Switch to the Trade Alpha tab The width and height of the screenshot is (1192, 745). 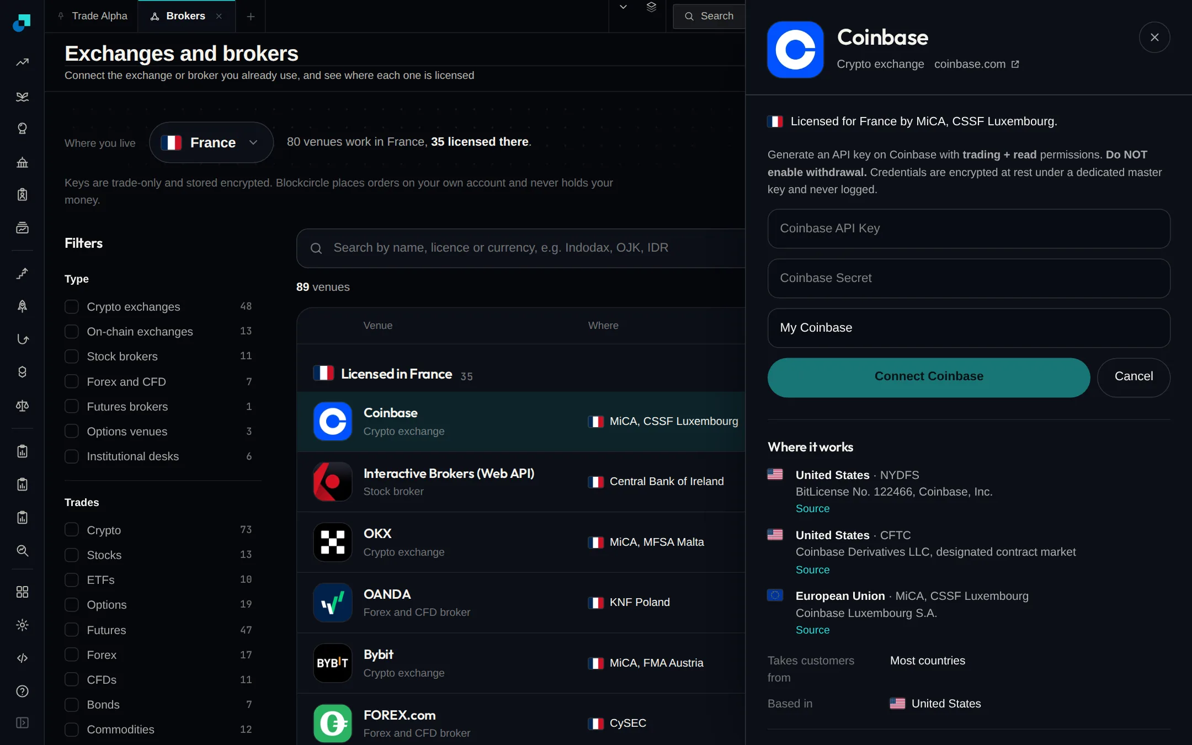tap(92, 16)
